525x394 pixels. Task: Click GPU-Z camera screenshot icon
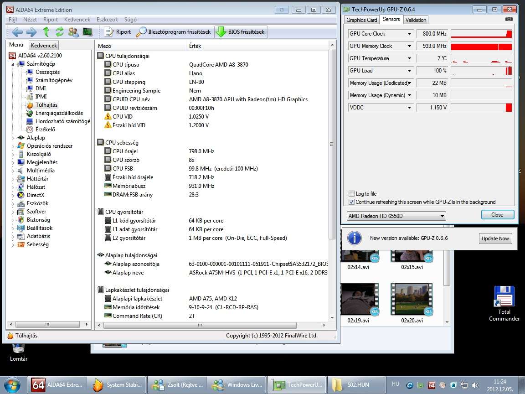pos(509,19)
